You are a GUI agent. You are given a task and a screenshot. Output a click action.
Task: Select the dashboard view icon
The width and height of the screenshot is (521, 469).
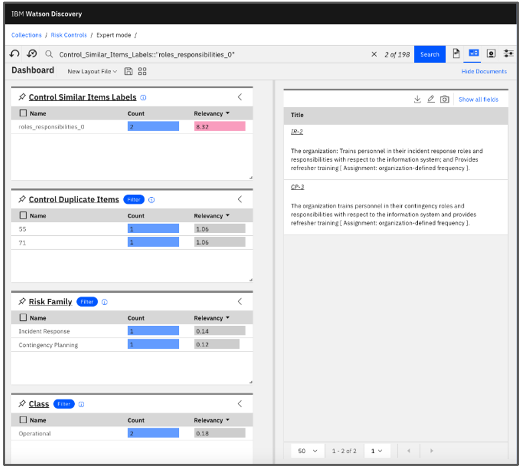point(473,53)
